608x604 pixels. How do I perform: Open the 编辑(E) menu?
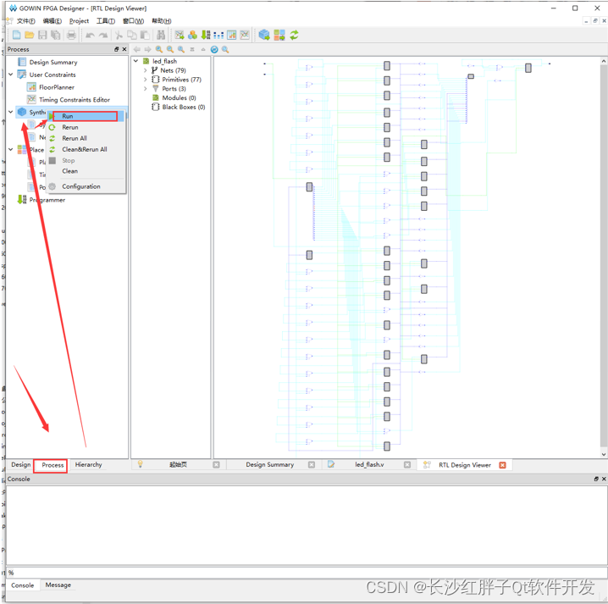pos(52,21)
